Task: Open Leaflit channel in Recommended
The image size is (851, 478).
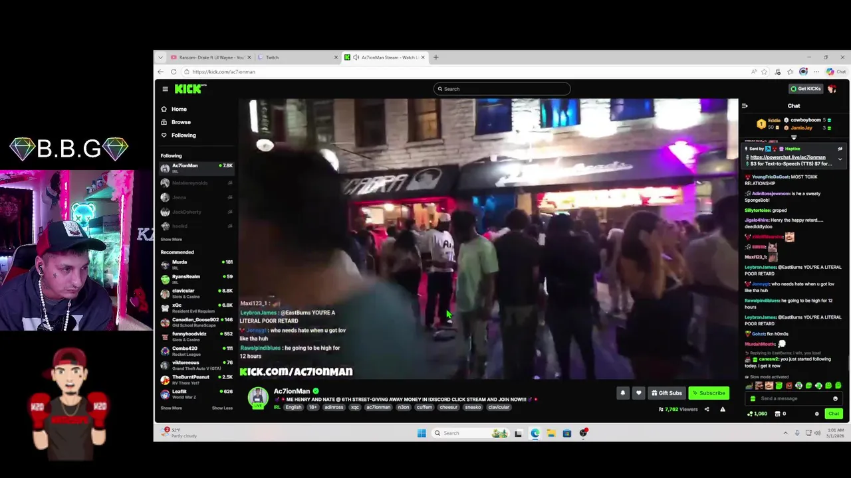Action: (x=197, y=394)
